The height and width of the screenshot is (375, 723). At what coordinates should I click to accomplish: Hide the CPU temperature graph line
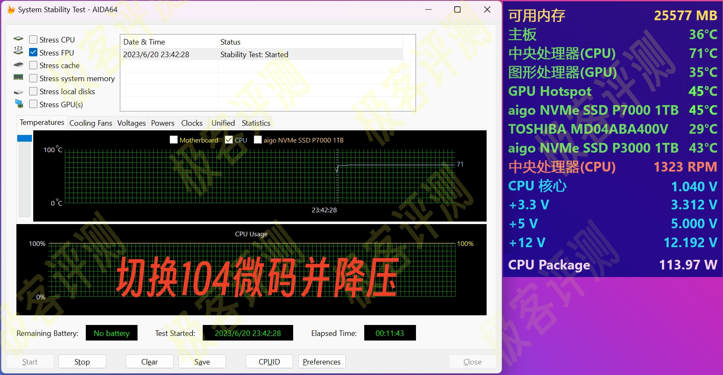coord(229,140)
